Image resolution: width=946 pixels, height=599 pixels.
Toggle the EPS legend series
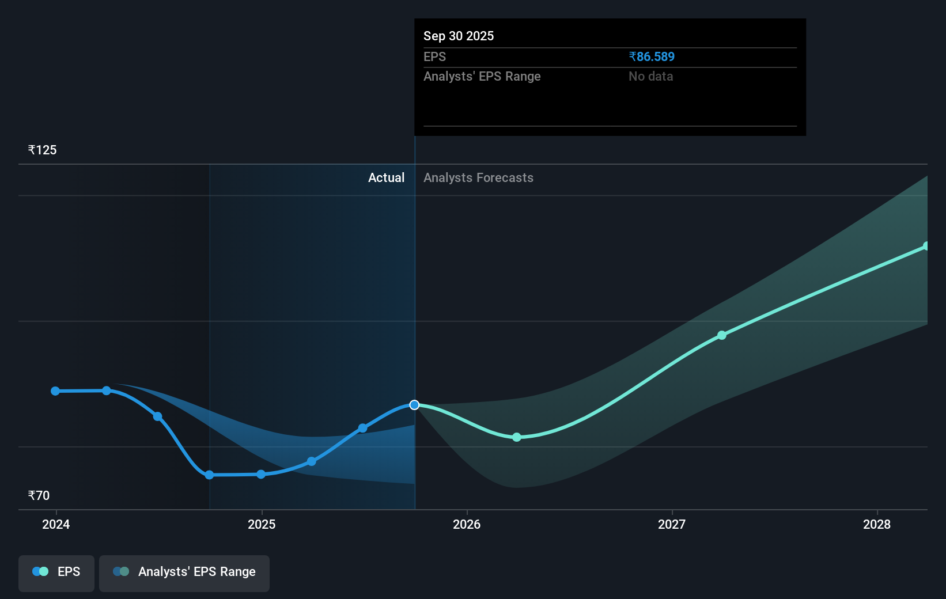(56, 573)
